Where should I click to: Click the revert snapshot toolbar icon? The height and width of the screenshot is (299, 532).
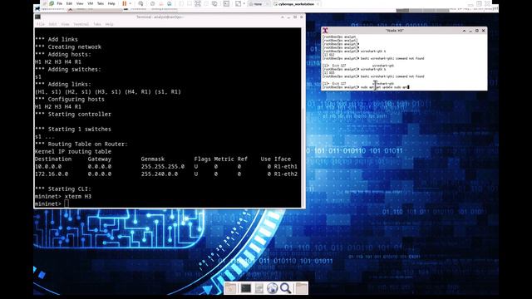coord(161,3)
